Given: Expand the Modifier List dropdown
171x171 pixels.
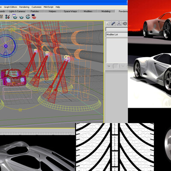Looking at the screenshot, I should tap(117, 35).
